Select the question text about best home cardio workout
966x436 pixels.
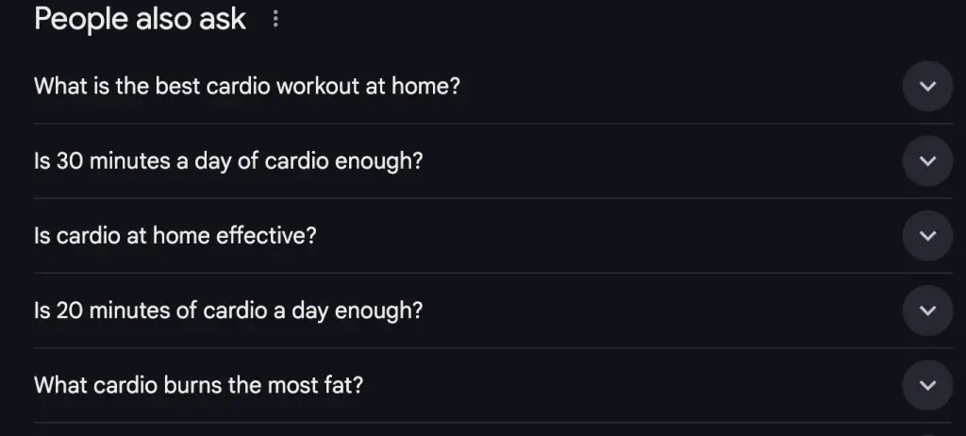[247, 86]
